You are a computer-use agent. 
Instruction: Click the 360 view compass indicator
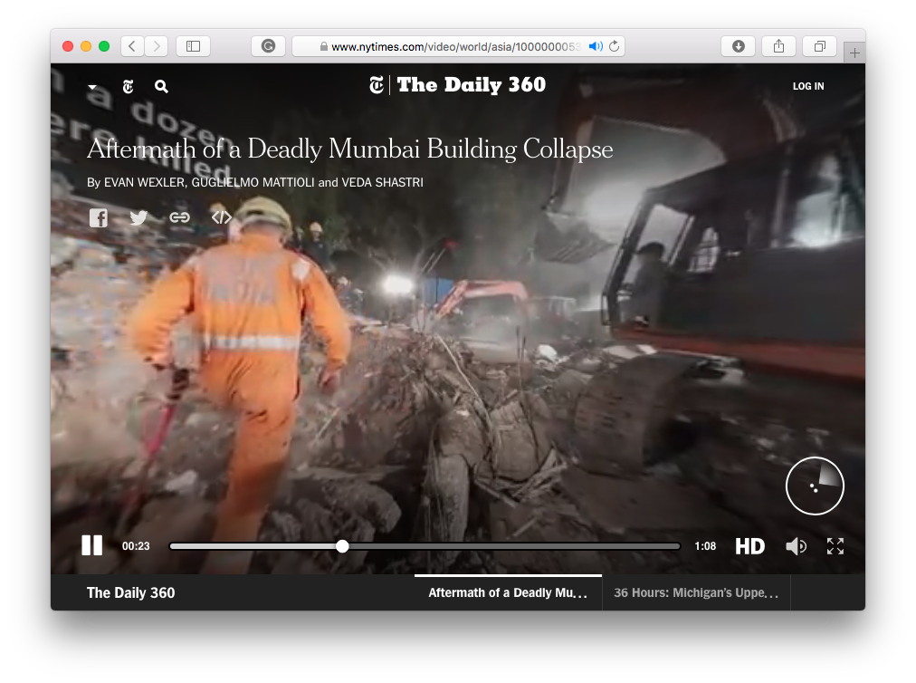pos(815,486)
